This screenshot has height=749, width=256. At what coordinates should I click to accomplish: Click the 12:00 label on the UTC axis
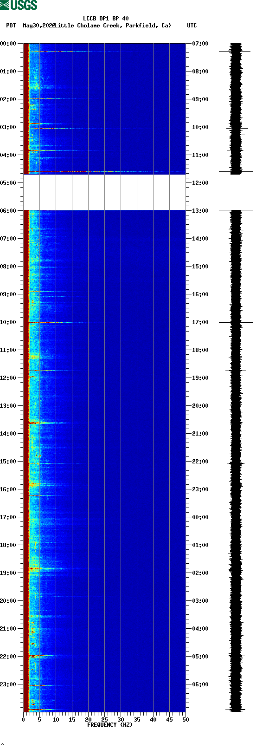(200, 183)
